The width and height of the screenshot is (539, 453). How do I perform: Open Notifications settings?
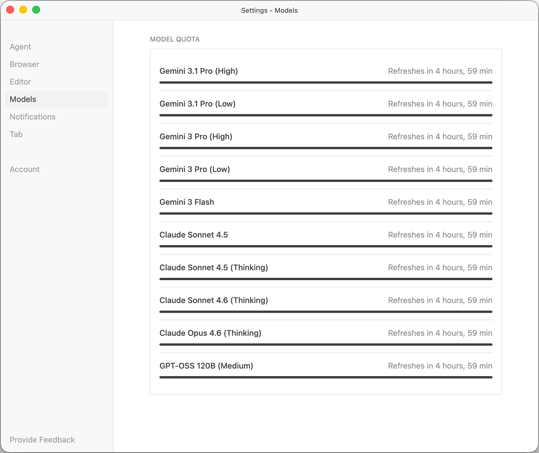pos(33,117)
